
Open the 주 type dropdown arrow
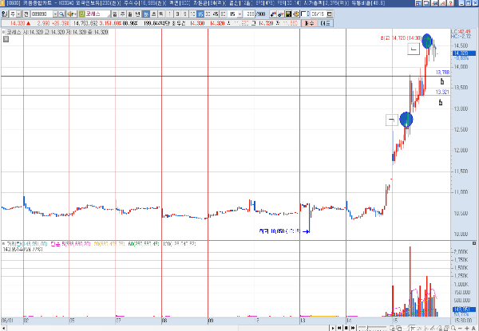pyautogui.click(x=18, y=14)
